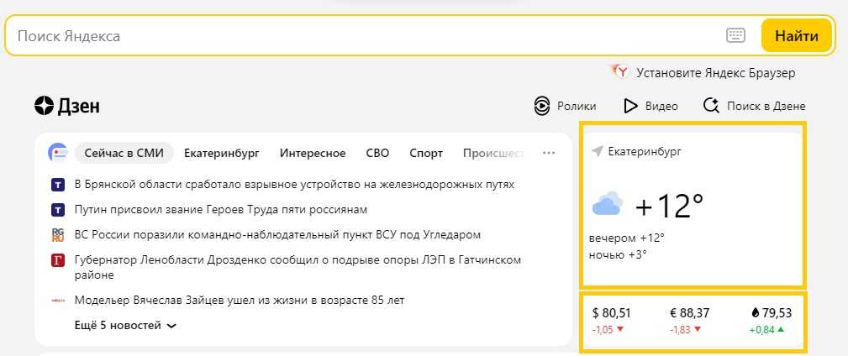Open the dollar exchange rate 80,51
Viewport: 848px width, 356px height.
pos(611,313)
